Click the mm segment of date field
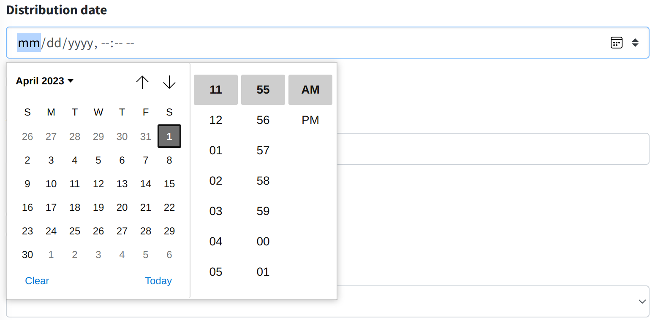 click(x=29, y=43)
